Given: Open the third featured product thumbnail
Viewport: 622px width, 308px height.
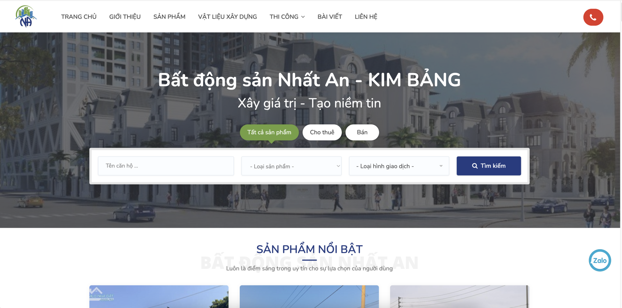Looking at the screenshot, I should 459,296.
